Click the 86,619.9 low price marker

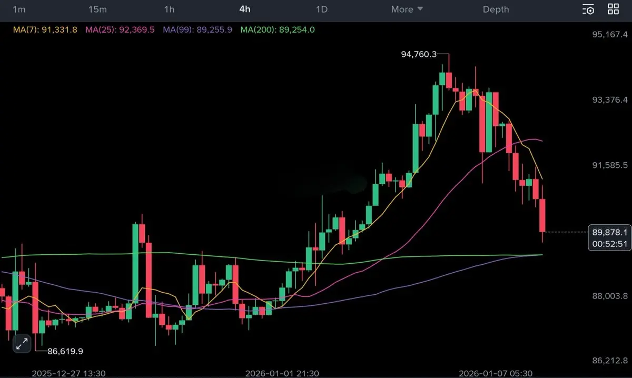pyautogui.click(x=65, y=351)
